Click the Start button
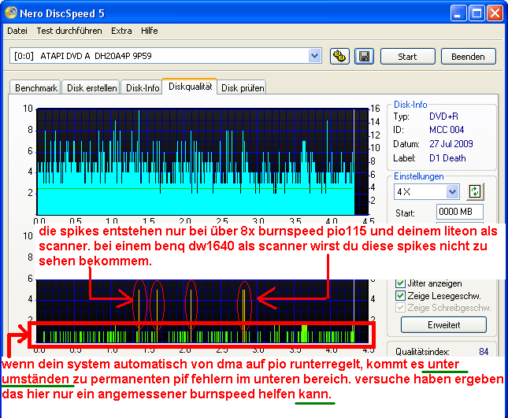Screen dimensions: 508x418 (x=407, y=57)
